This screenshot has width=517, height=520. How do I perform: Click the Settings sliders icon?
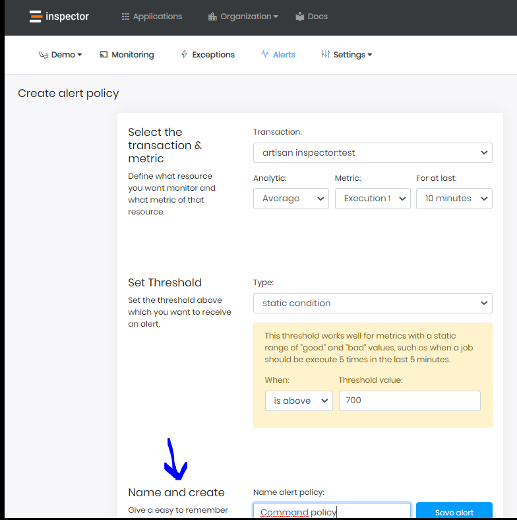tap(325, 55)
